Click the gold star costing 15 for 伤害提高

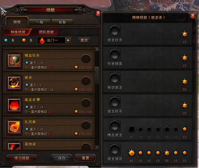point(185,58)
